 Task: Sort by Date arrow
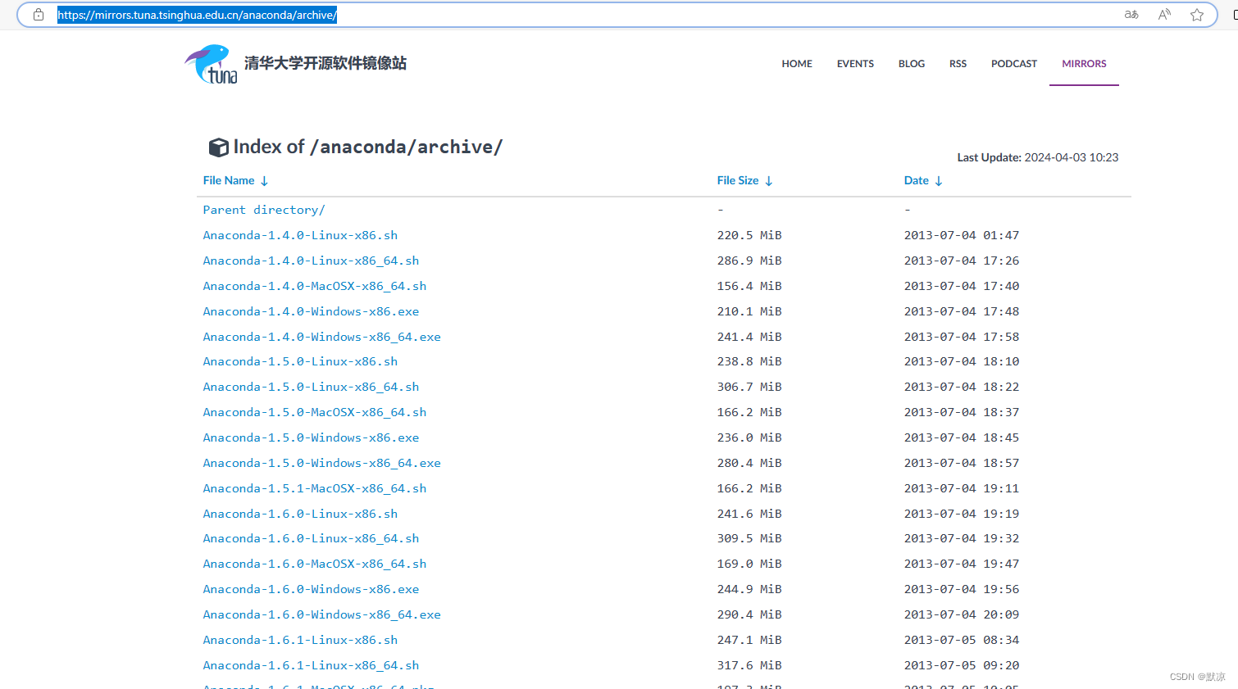pyautogui.click(x=939, y=181)
